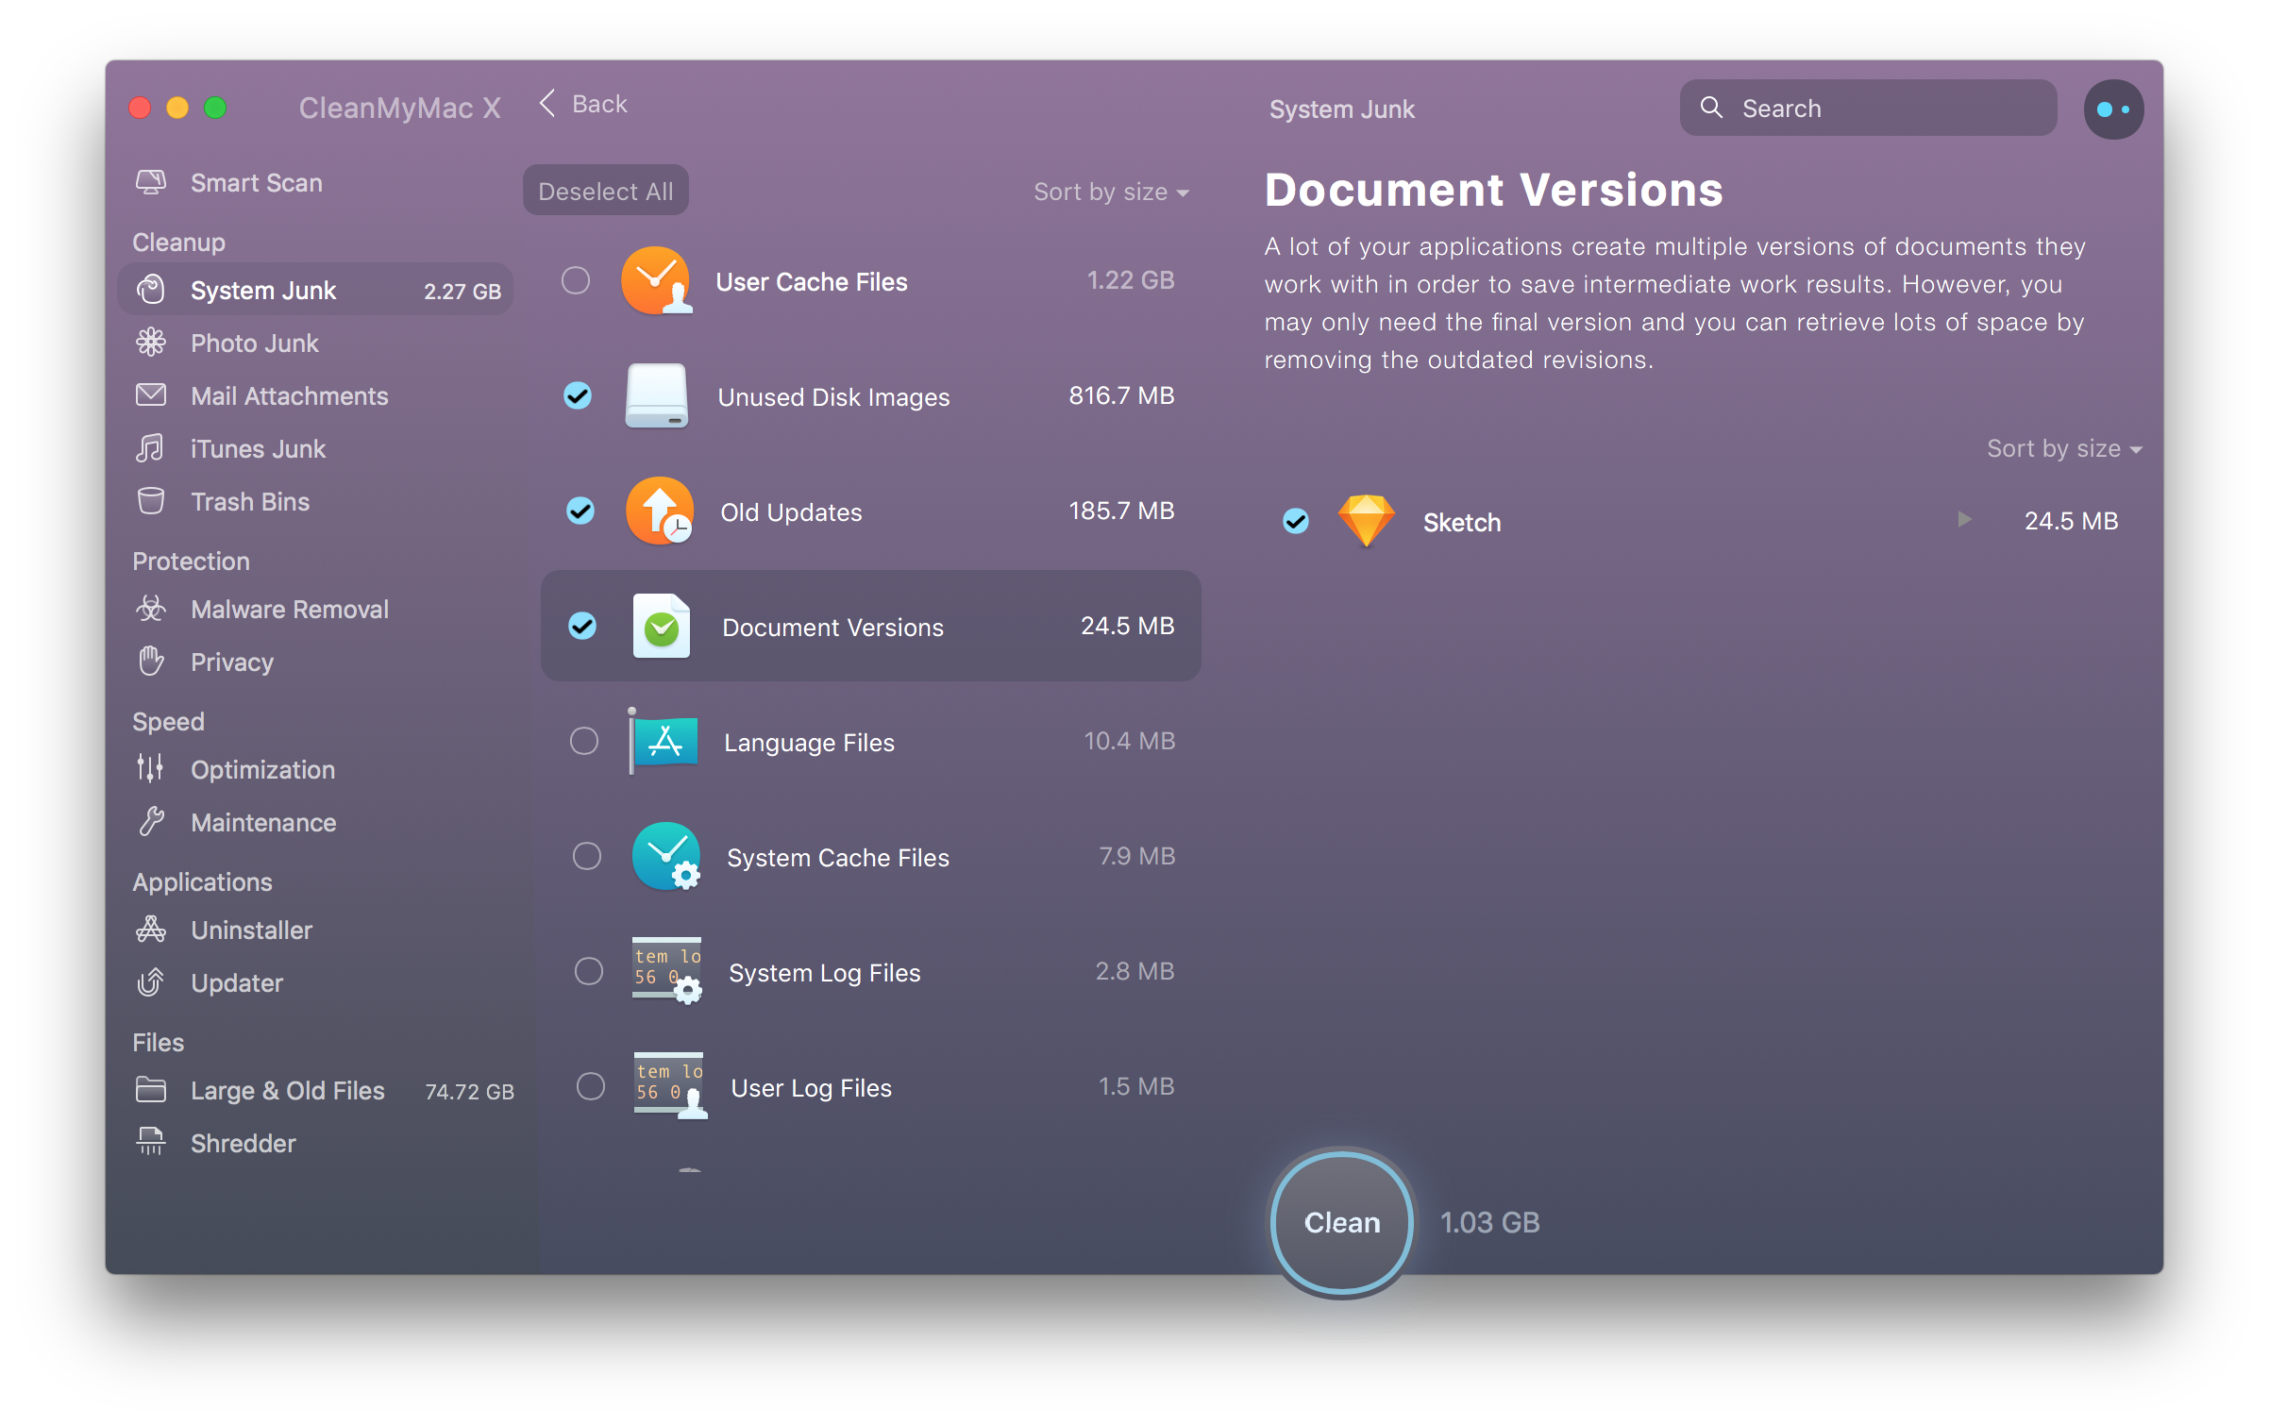Click the Mail Attachments envelope icon
This screenshot has width=2269, height=1425.
tap(151, 395)
